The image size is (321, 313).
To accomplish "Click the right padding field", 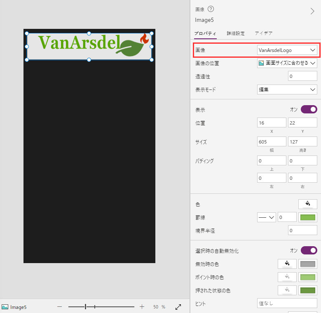I will [x=302, y=178].
